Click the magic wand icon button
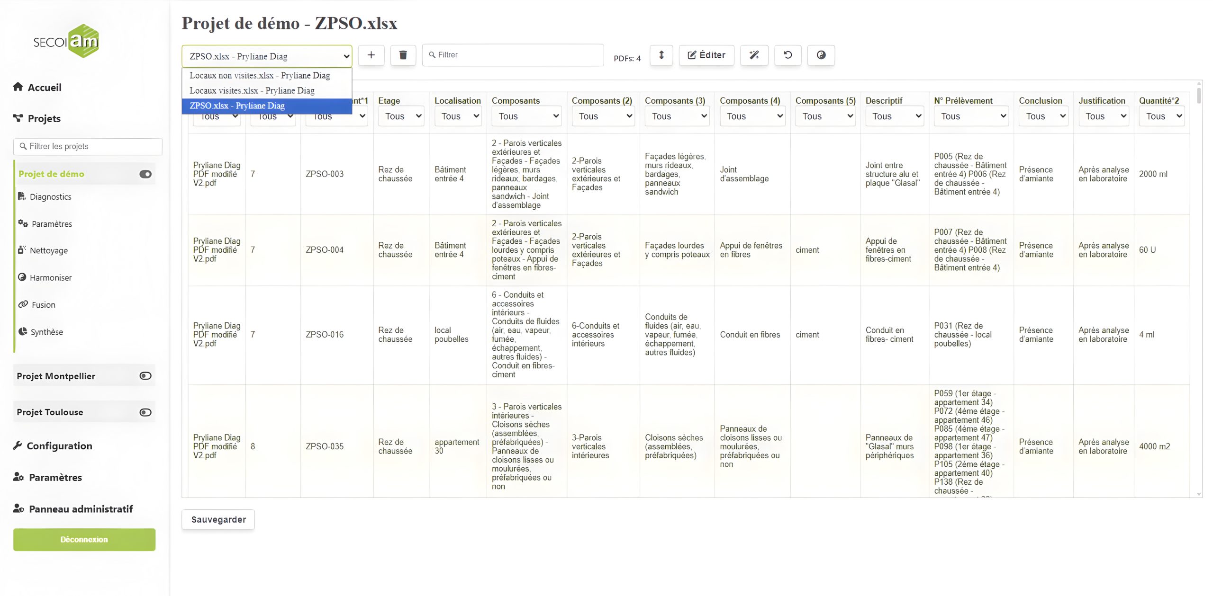 click(754, 55)
